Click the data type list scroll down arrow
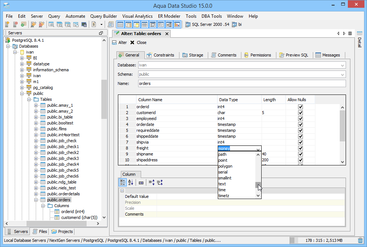This screenshot has width=367, height=247. [258, 196]
